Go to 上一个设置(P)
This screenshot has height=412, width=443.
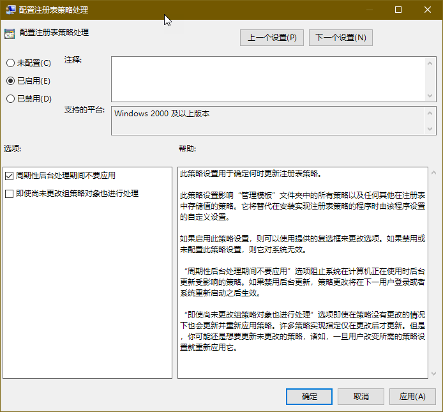click(273, 38)
